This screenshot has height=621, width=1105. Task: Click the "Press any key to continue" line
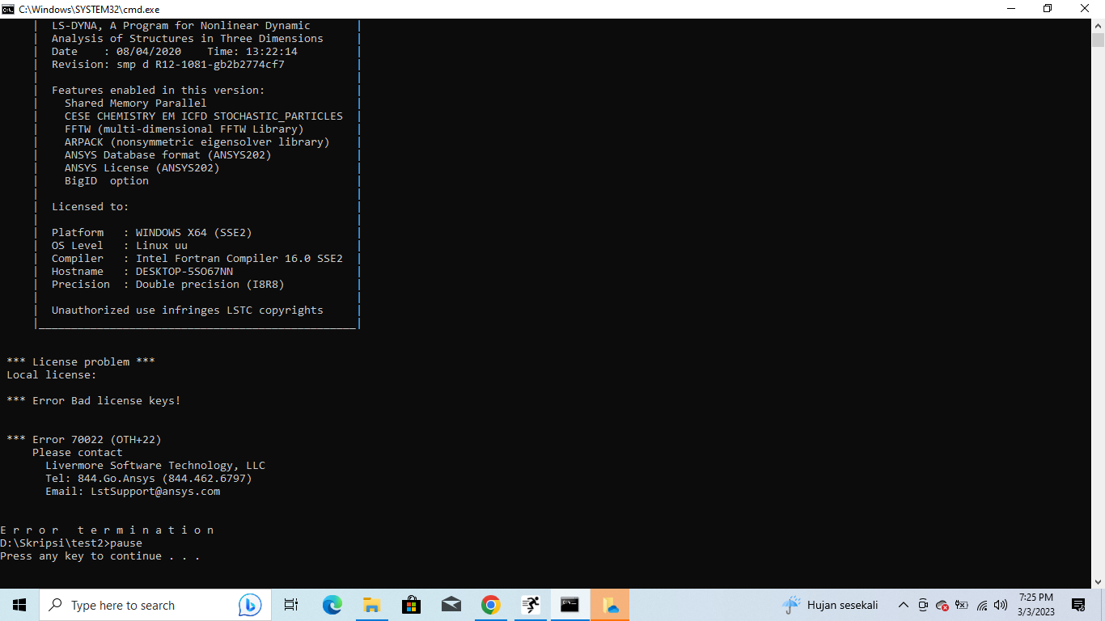(100, 556)
